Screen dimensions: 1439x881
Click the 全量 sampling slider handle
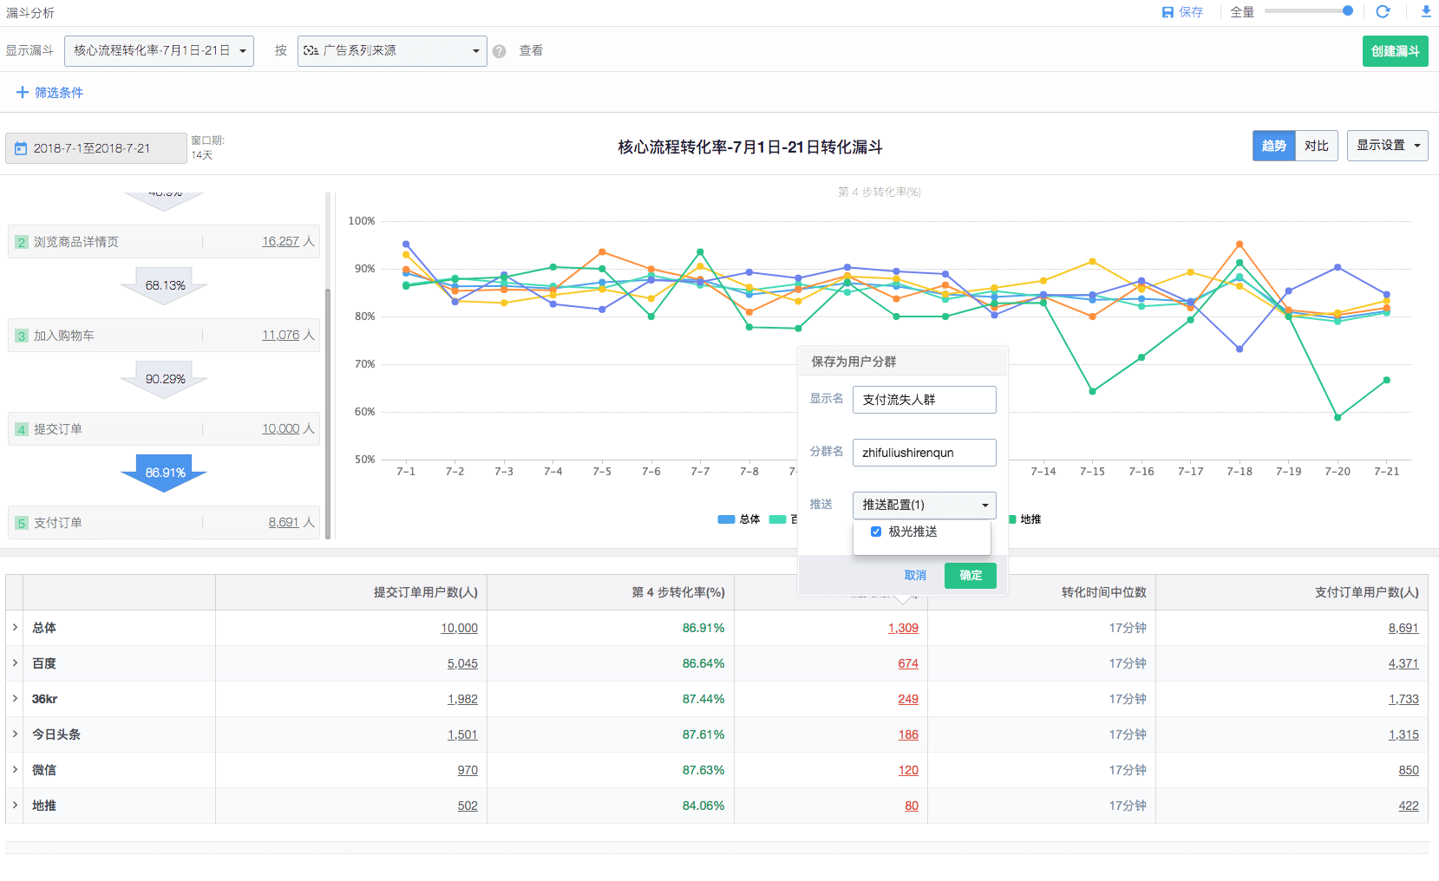[x=1347, y=11]
